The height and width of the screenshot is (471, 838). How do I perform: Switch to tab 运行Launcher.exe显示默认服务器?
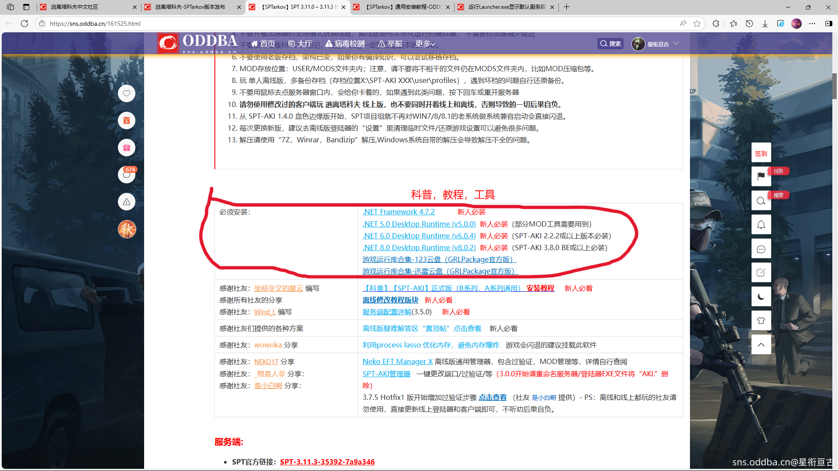pyautogui.click(x=506, y=7)
